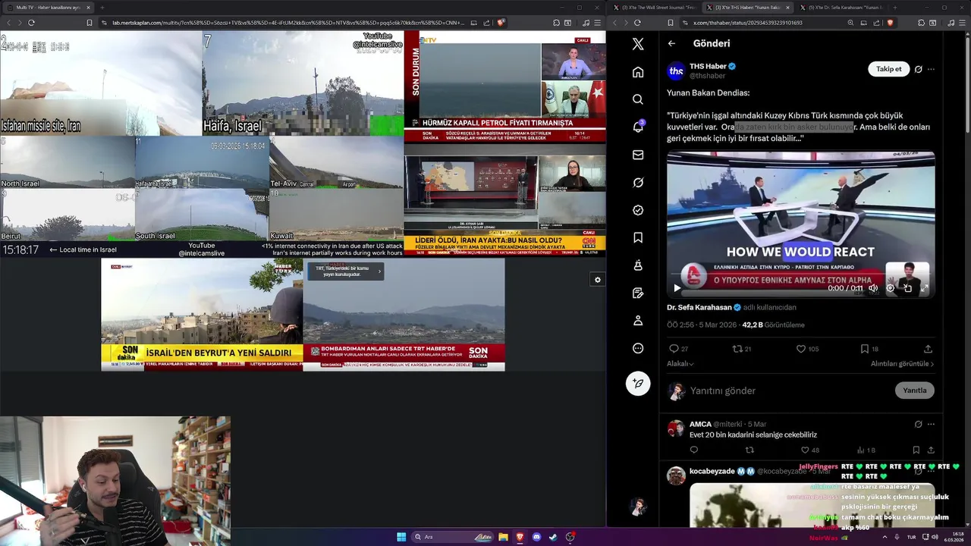Select the Kuwait camera feed
This screenshot has height=546, width=971.
(337, 215)
